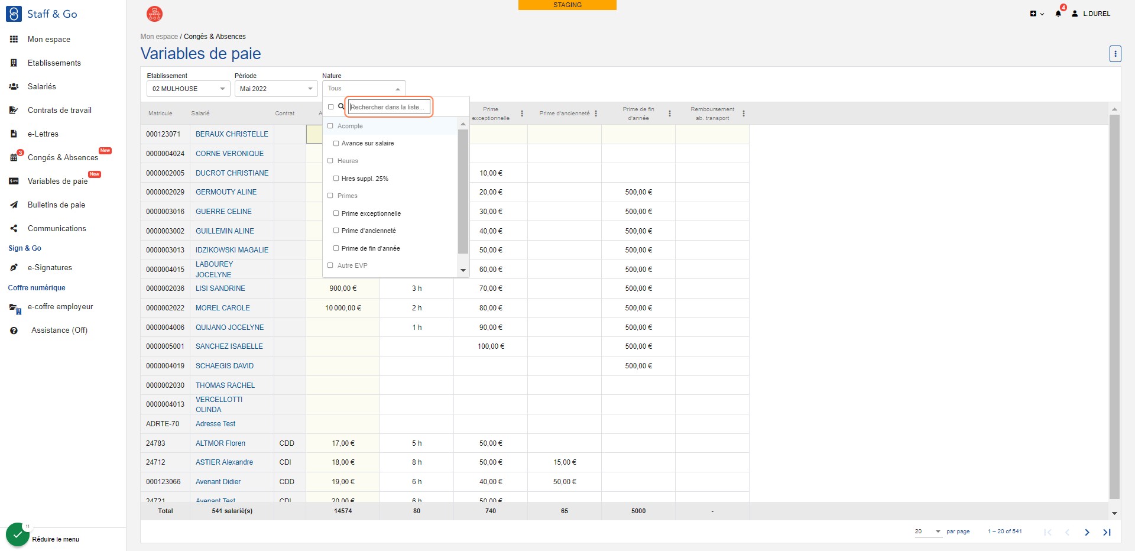The image size is (1135, 551).
Task: Open the page options kebab menu
Action: point(1115,54)
